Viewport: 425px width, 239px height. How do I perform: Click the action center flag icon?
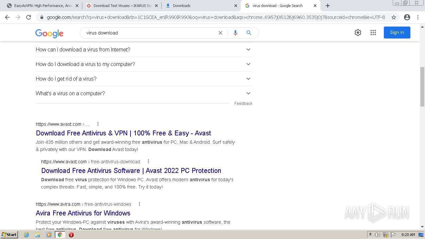point(393,235)
